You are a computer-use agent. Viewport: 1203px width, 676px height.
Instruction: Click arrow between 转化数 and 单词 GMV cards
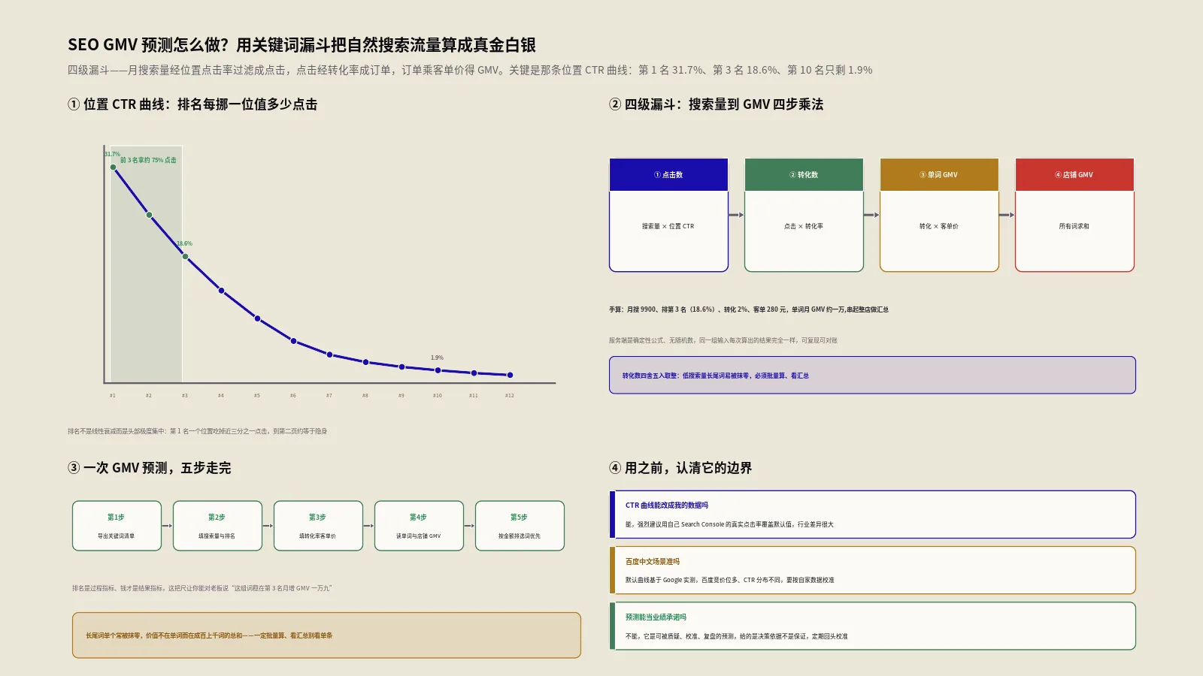[871, 215]
